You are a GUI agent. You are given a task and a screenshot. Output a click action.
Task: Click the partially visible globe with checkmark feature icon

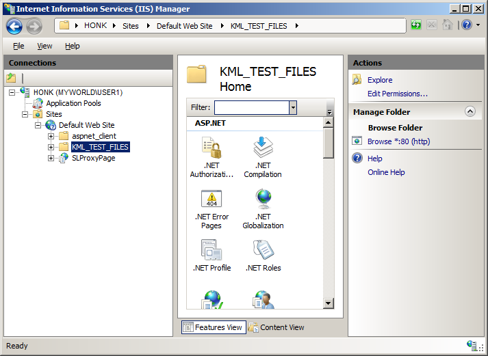point(213,299)
